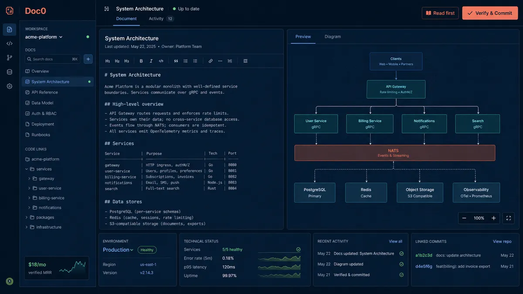Click the API Gateway diagram node
The width and height of the screenshot is (523, 294).
[396, 89]
